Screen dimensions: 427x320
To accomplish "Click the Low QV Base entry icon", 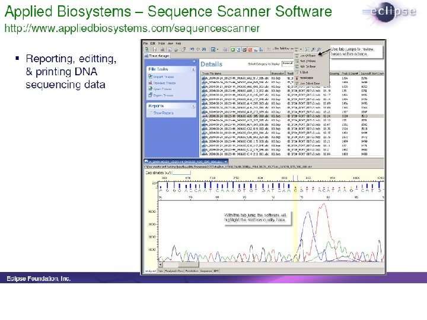I will pos(297,55).
